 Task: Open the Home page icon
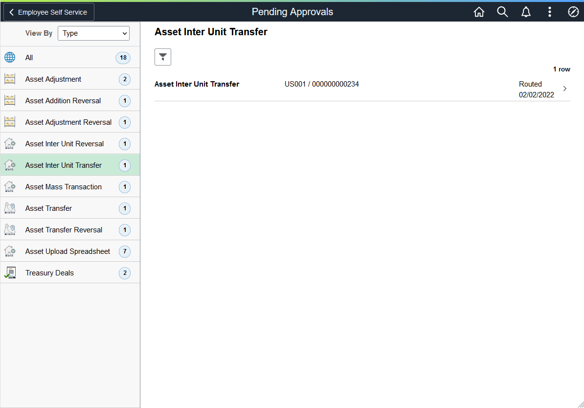[x=479, y=11]
